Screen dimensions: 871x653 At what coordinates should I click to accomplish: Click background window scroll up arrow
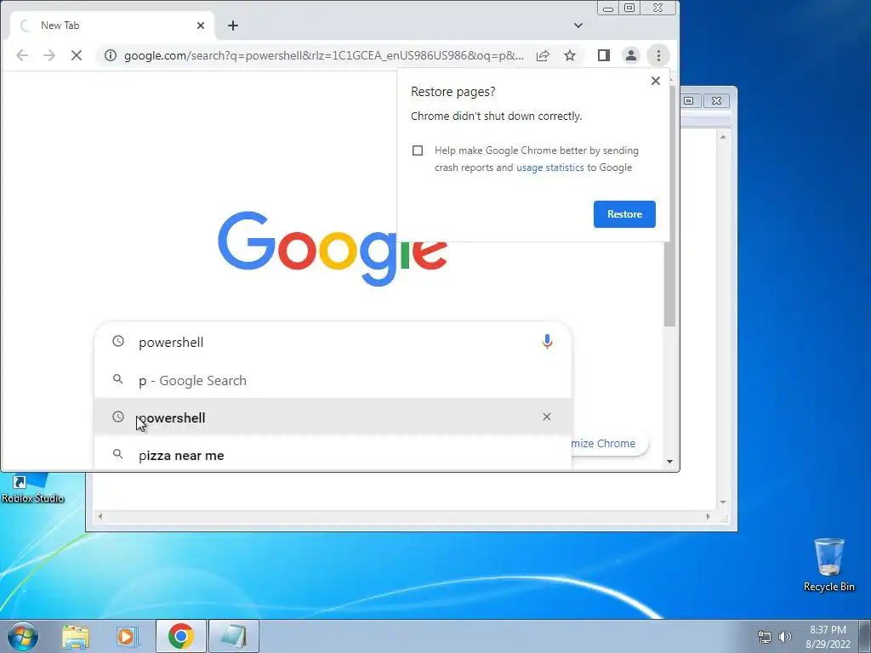click(723, 137)
